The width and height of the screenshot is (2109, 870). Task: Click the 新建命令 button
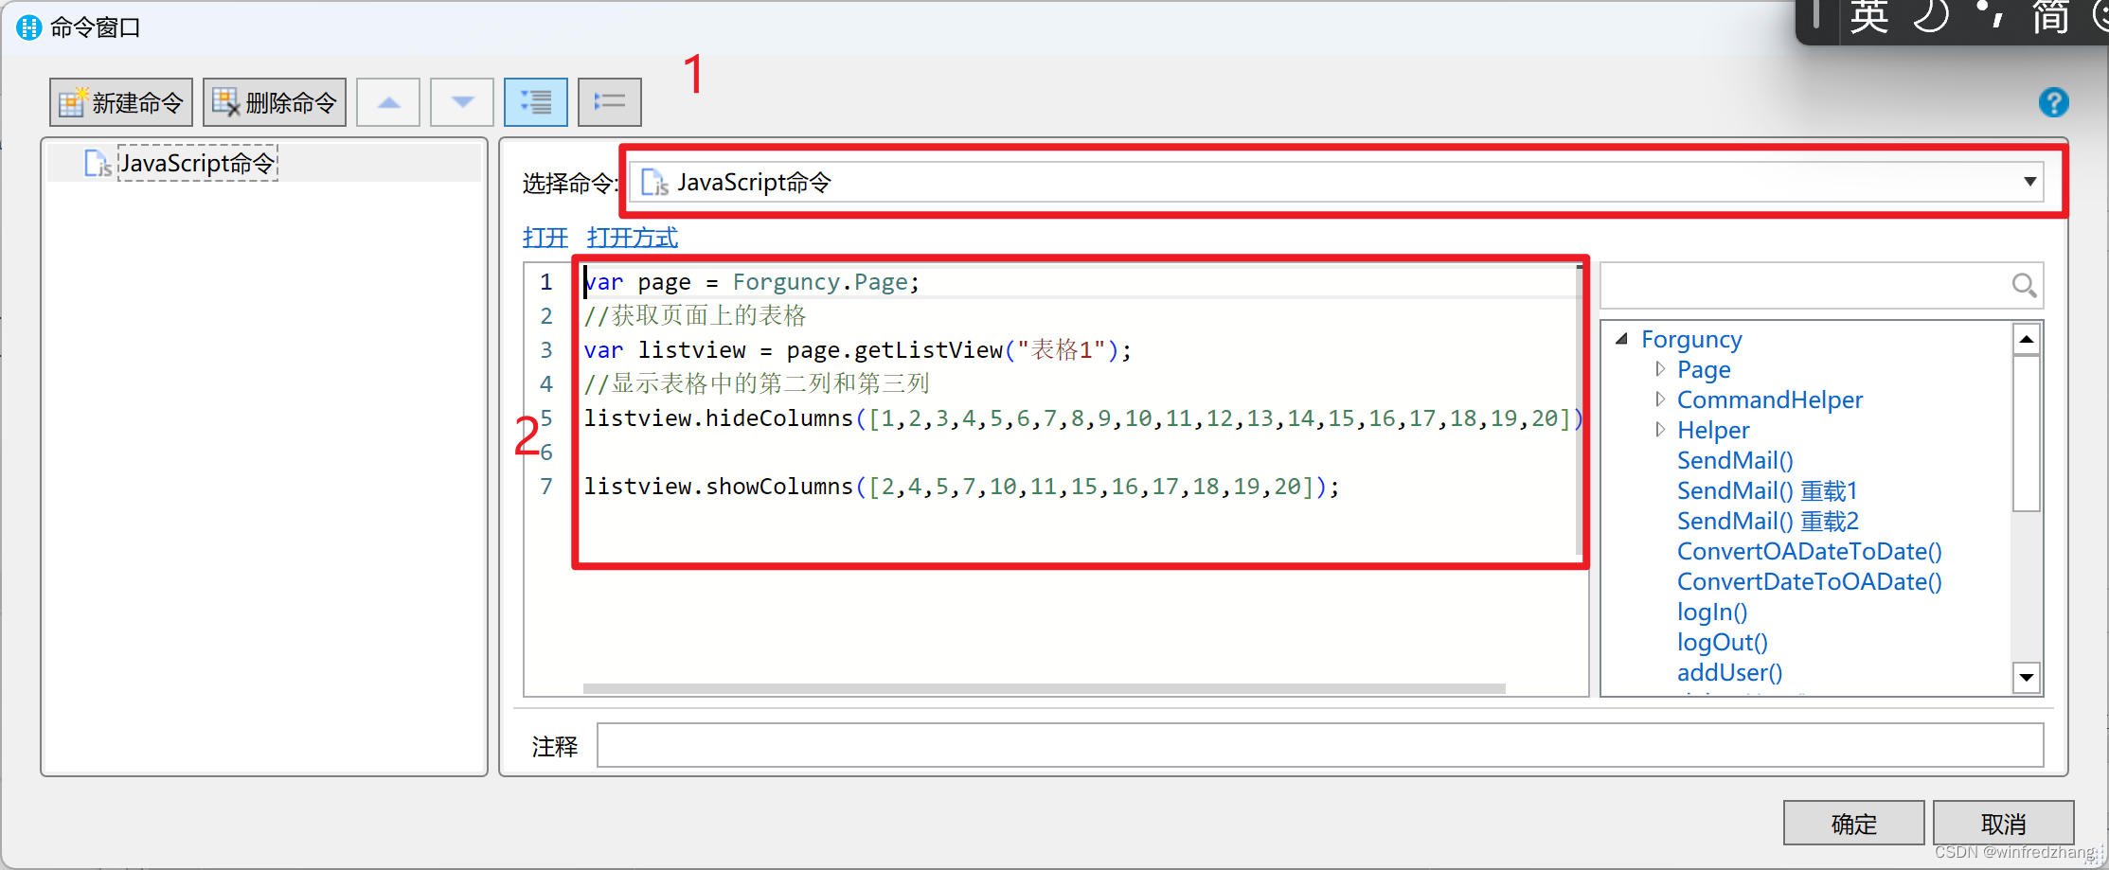point(121,102)
